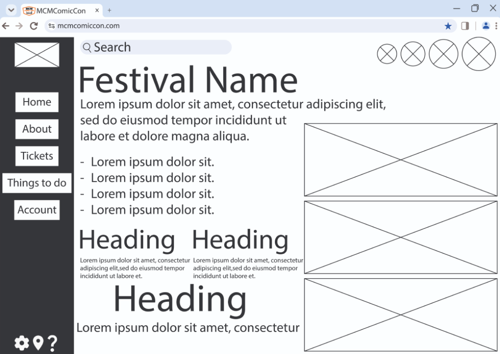
Task: Open the Chrome three-dot menu
Action: pyautogui.click(x=496, y=26)
